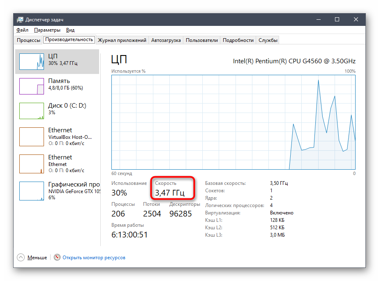Select the second Ethernet adapter graph icon
Screen dimensions: 379x281
pos(32,163)
